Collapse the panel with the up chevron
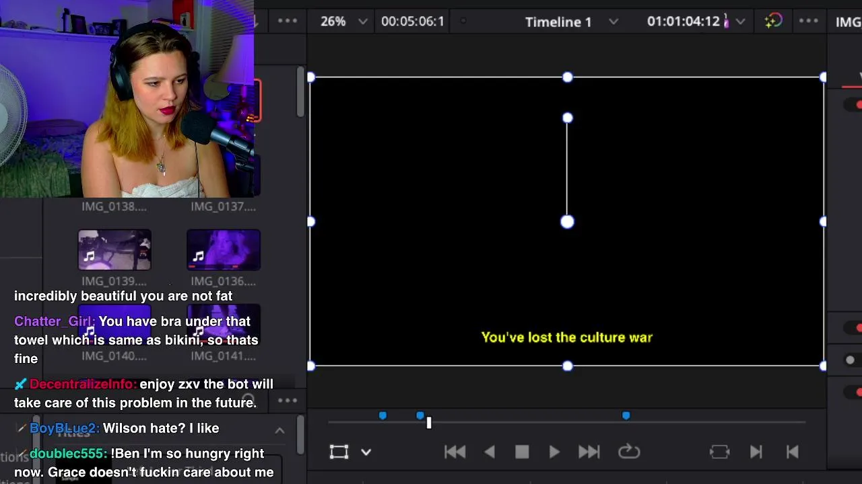 point(279,431)
